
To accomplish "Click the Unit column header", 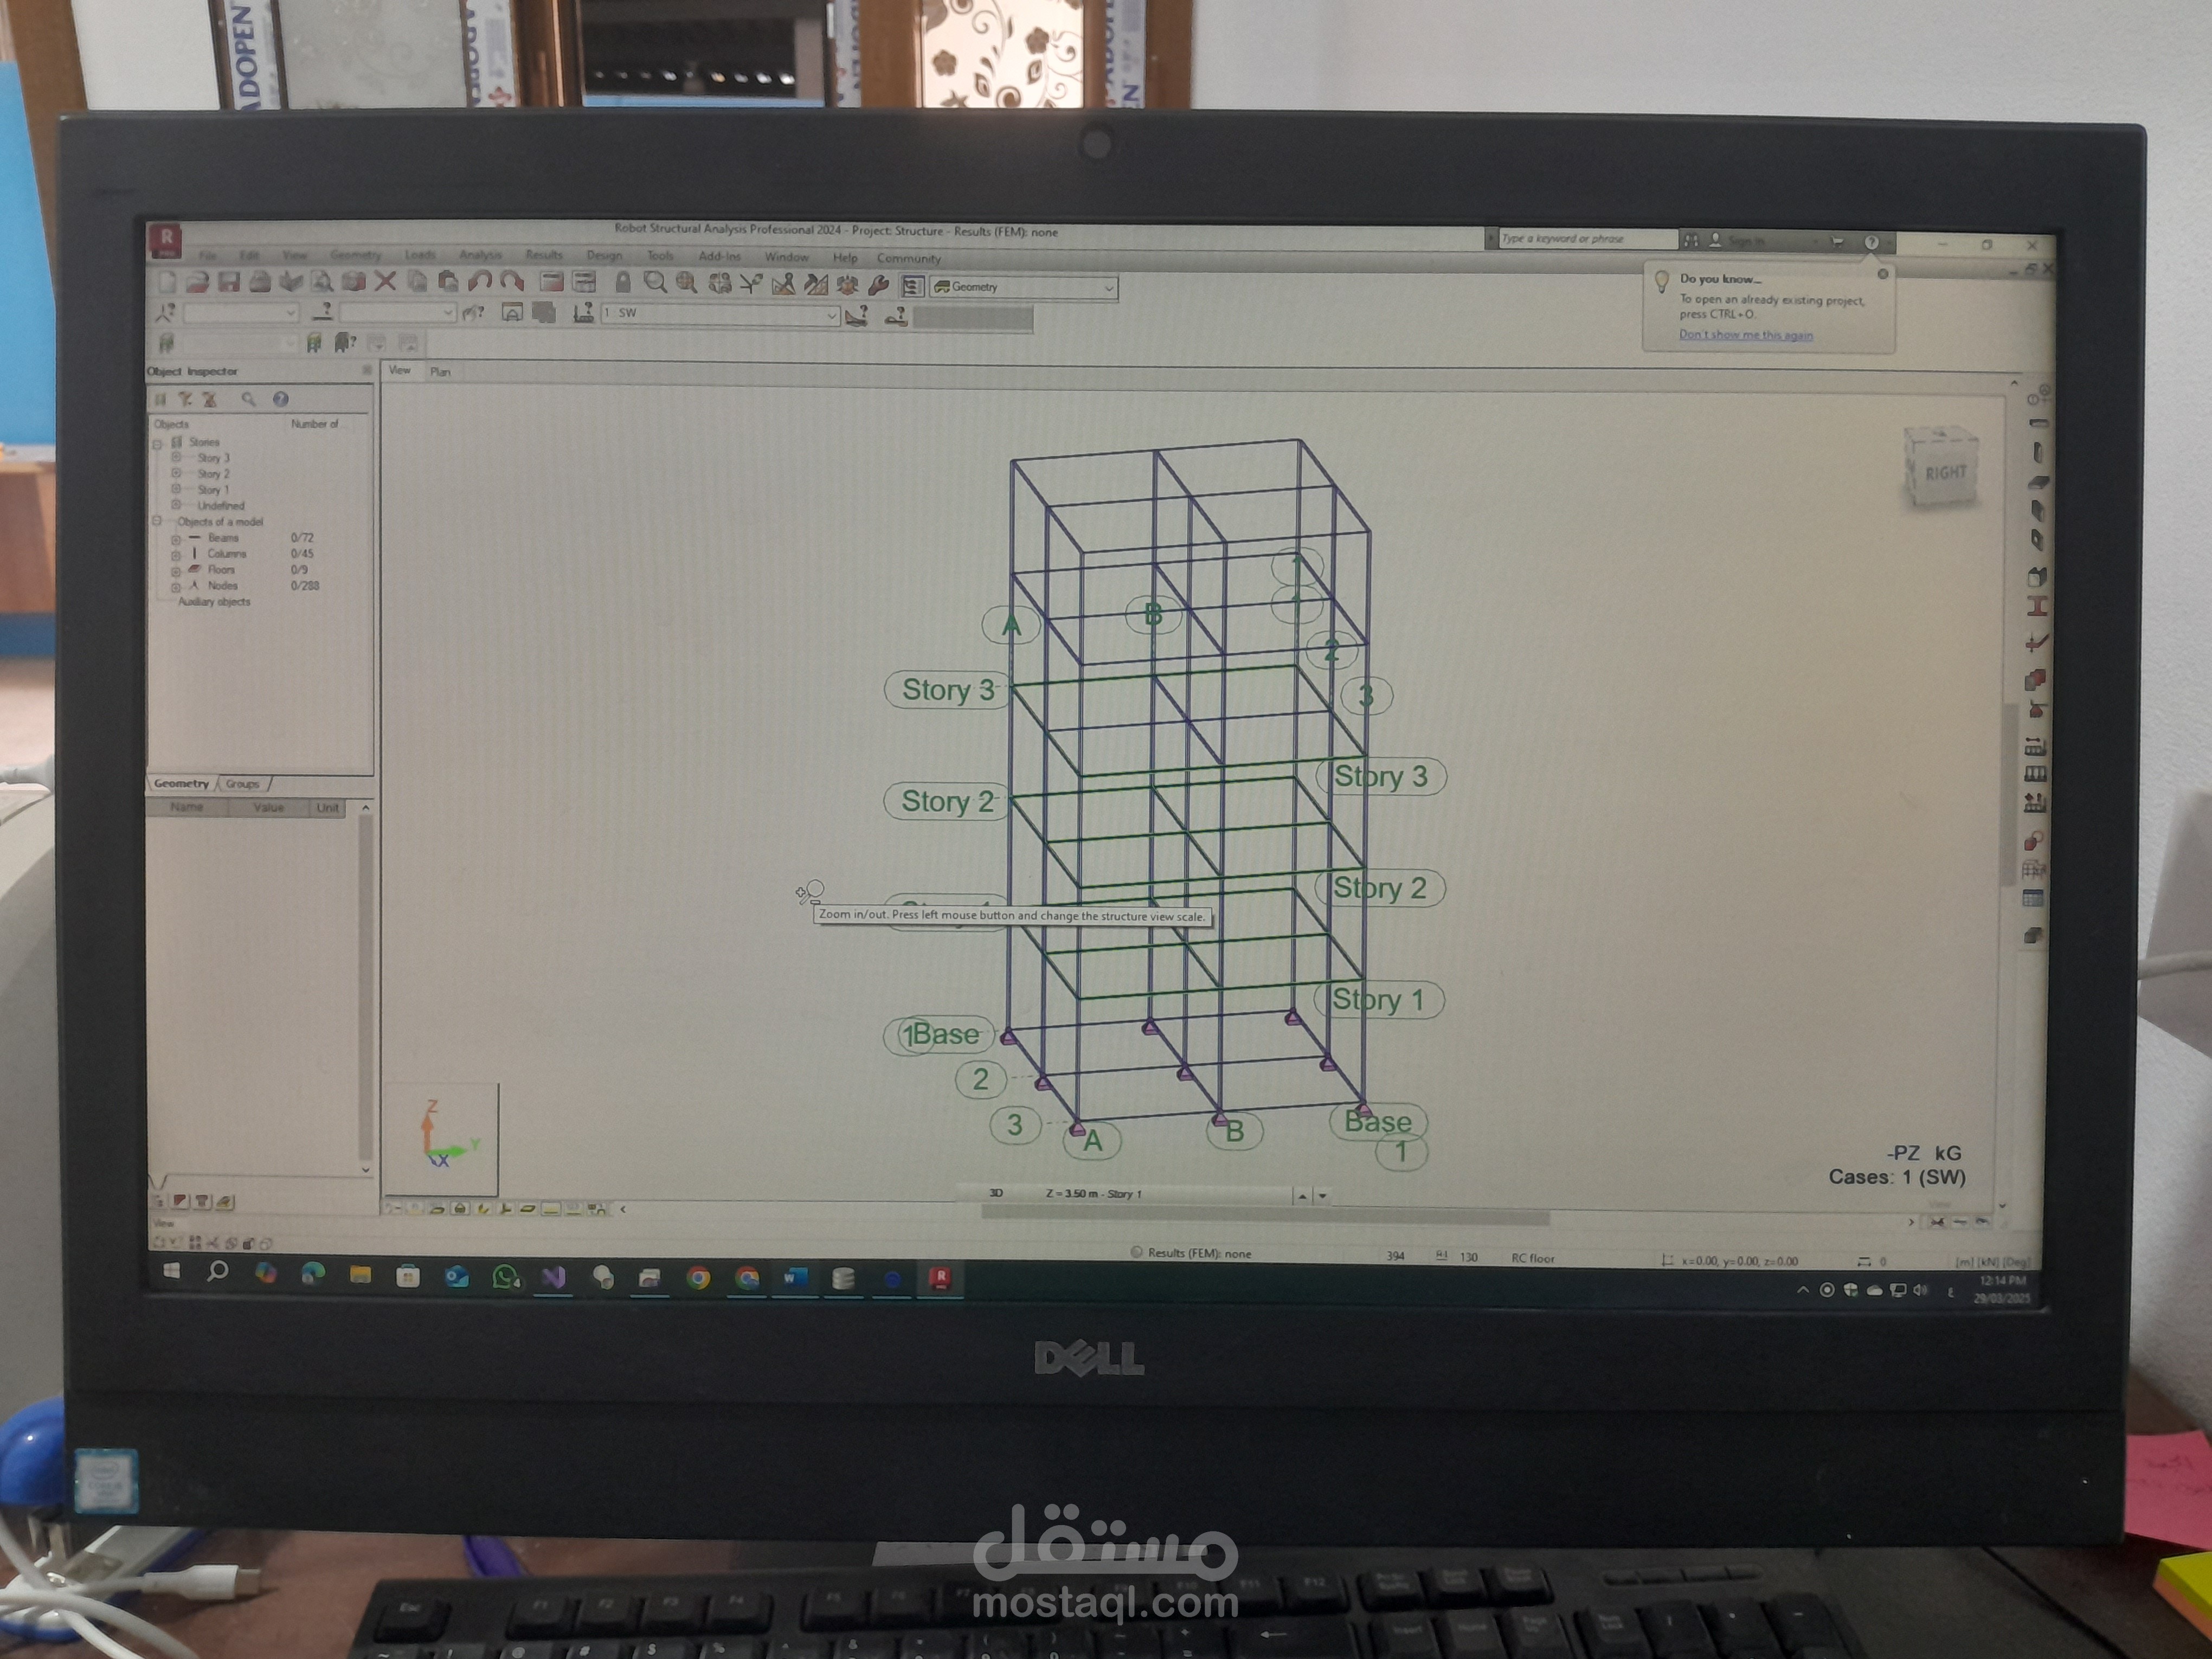I will (327, 808).
